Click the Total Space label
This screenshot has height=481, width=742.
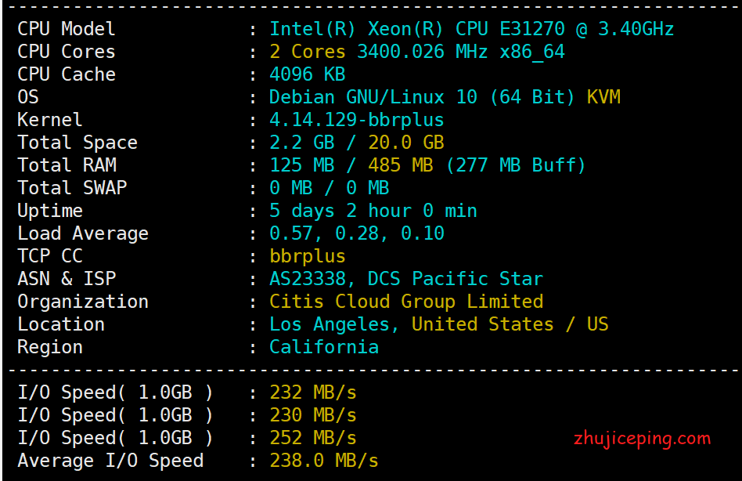click(77, 143)
